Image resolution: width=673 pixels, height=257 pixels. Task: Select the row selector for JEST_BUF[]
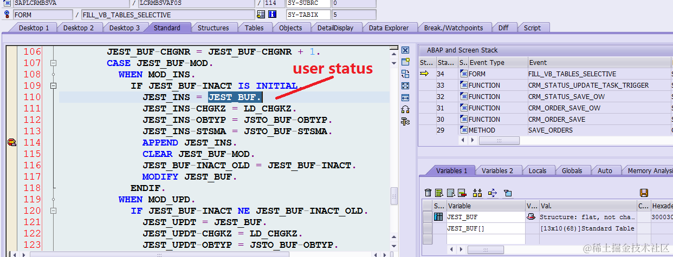coord(428,228)
